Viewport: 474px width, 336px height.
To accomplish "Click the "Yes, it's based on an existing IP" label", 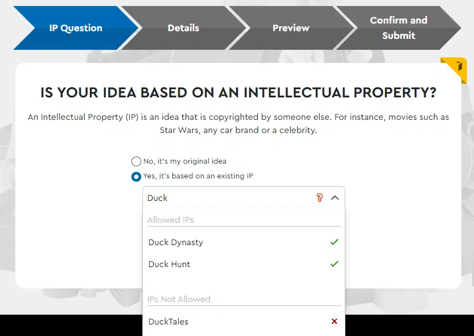I will click(x=198, y=176).
